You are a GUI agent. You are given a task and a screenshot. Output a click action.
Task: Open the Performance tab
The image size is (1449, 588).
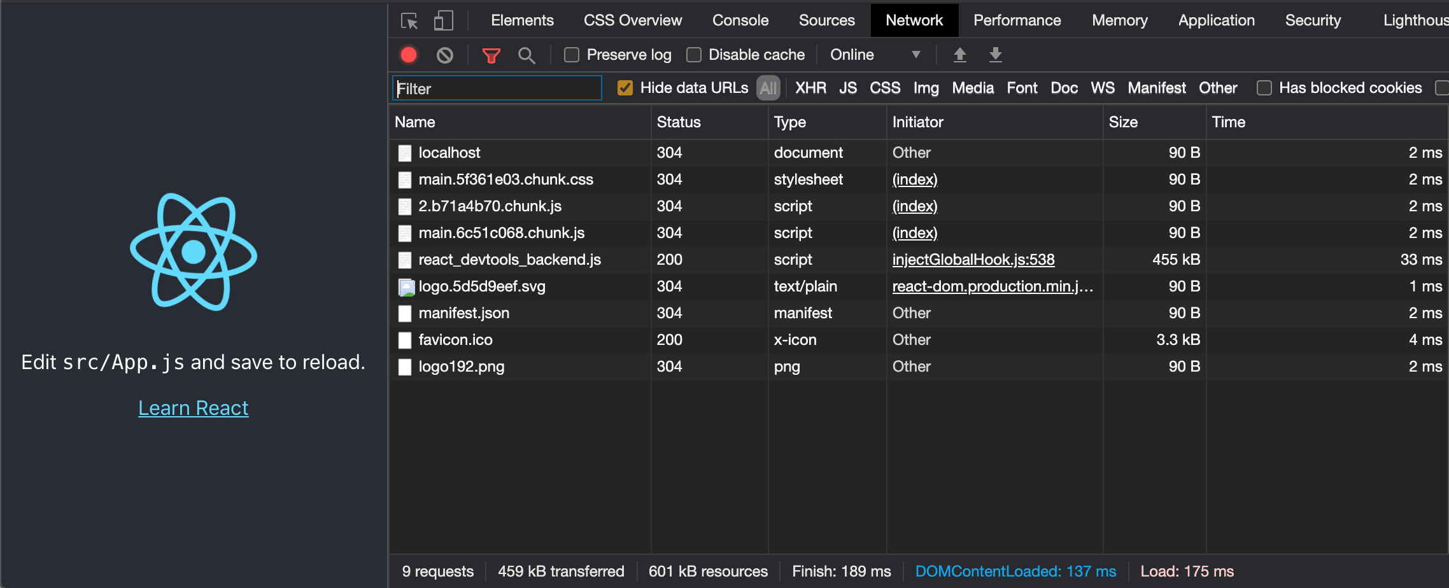click(x=1017, y=20)
